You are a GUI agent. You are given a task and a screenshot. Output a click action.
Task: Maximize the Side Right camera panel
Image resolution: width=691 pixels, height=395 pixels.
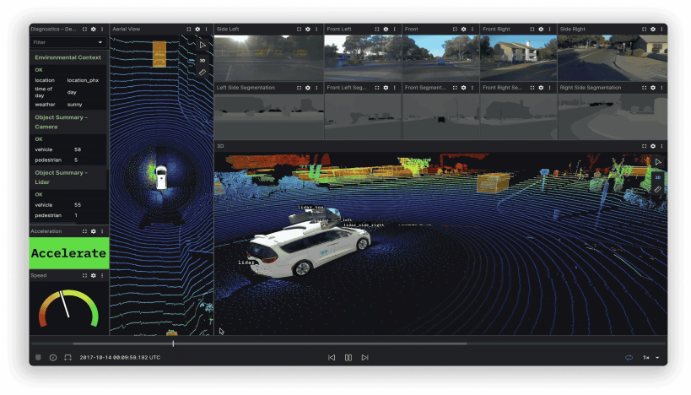(643, 29)
